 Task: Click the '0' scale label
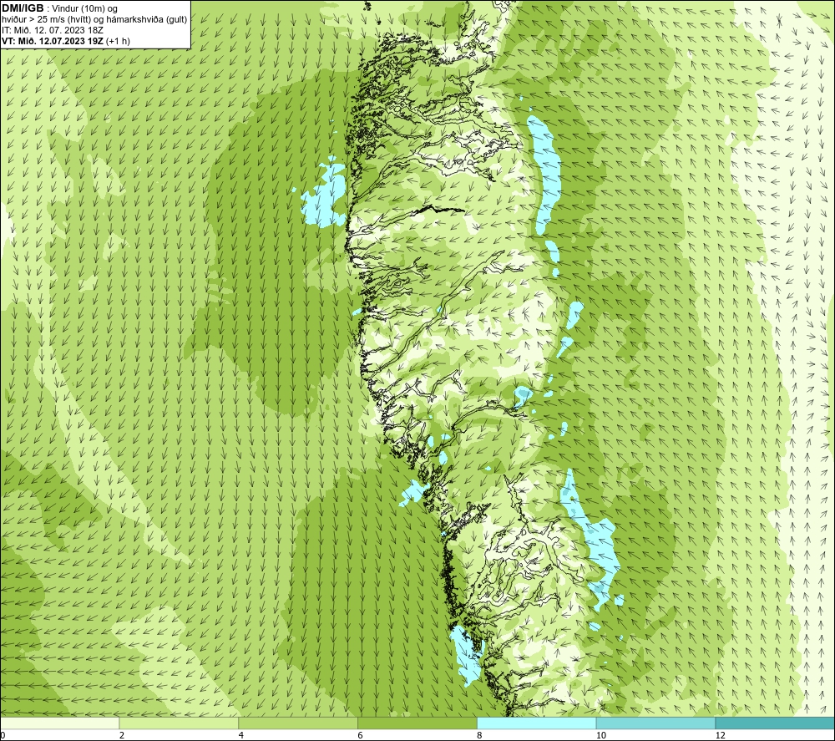3,736
